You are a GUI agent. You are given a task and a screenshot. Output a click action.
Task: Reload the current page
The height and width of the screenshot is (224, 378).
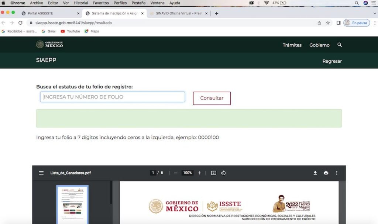point(21,23)
